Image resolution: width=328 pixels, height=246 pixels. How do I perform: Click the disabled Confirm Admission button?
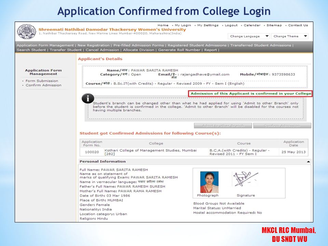tap(282, 126)
